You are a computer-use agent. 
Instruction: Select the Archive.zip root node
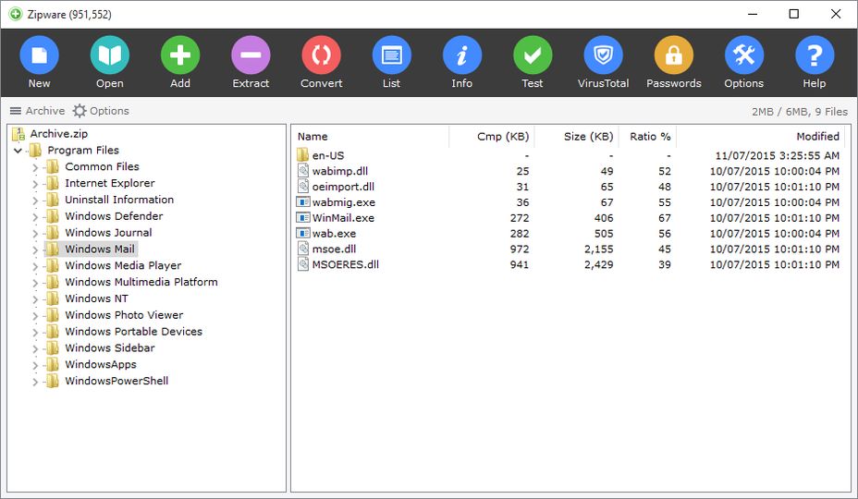(58, 133)
